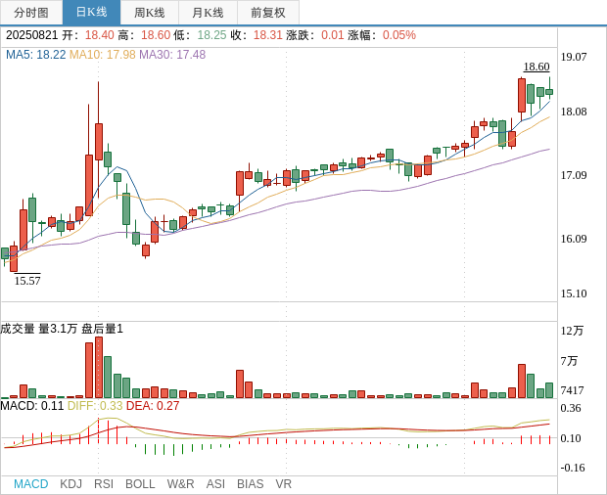Viewport: 607px width, 495px height.
Task: Click the 17.09 price axis label
Action: [574, 175]
